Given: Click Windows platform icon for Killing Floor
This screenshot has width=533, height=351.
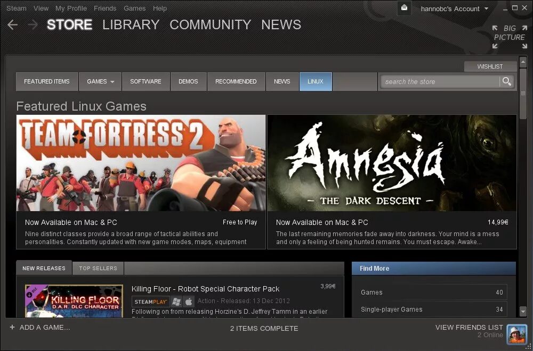Looking at the screenshot, I should [176, 302].
